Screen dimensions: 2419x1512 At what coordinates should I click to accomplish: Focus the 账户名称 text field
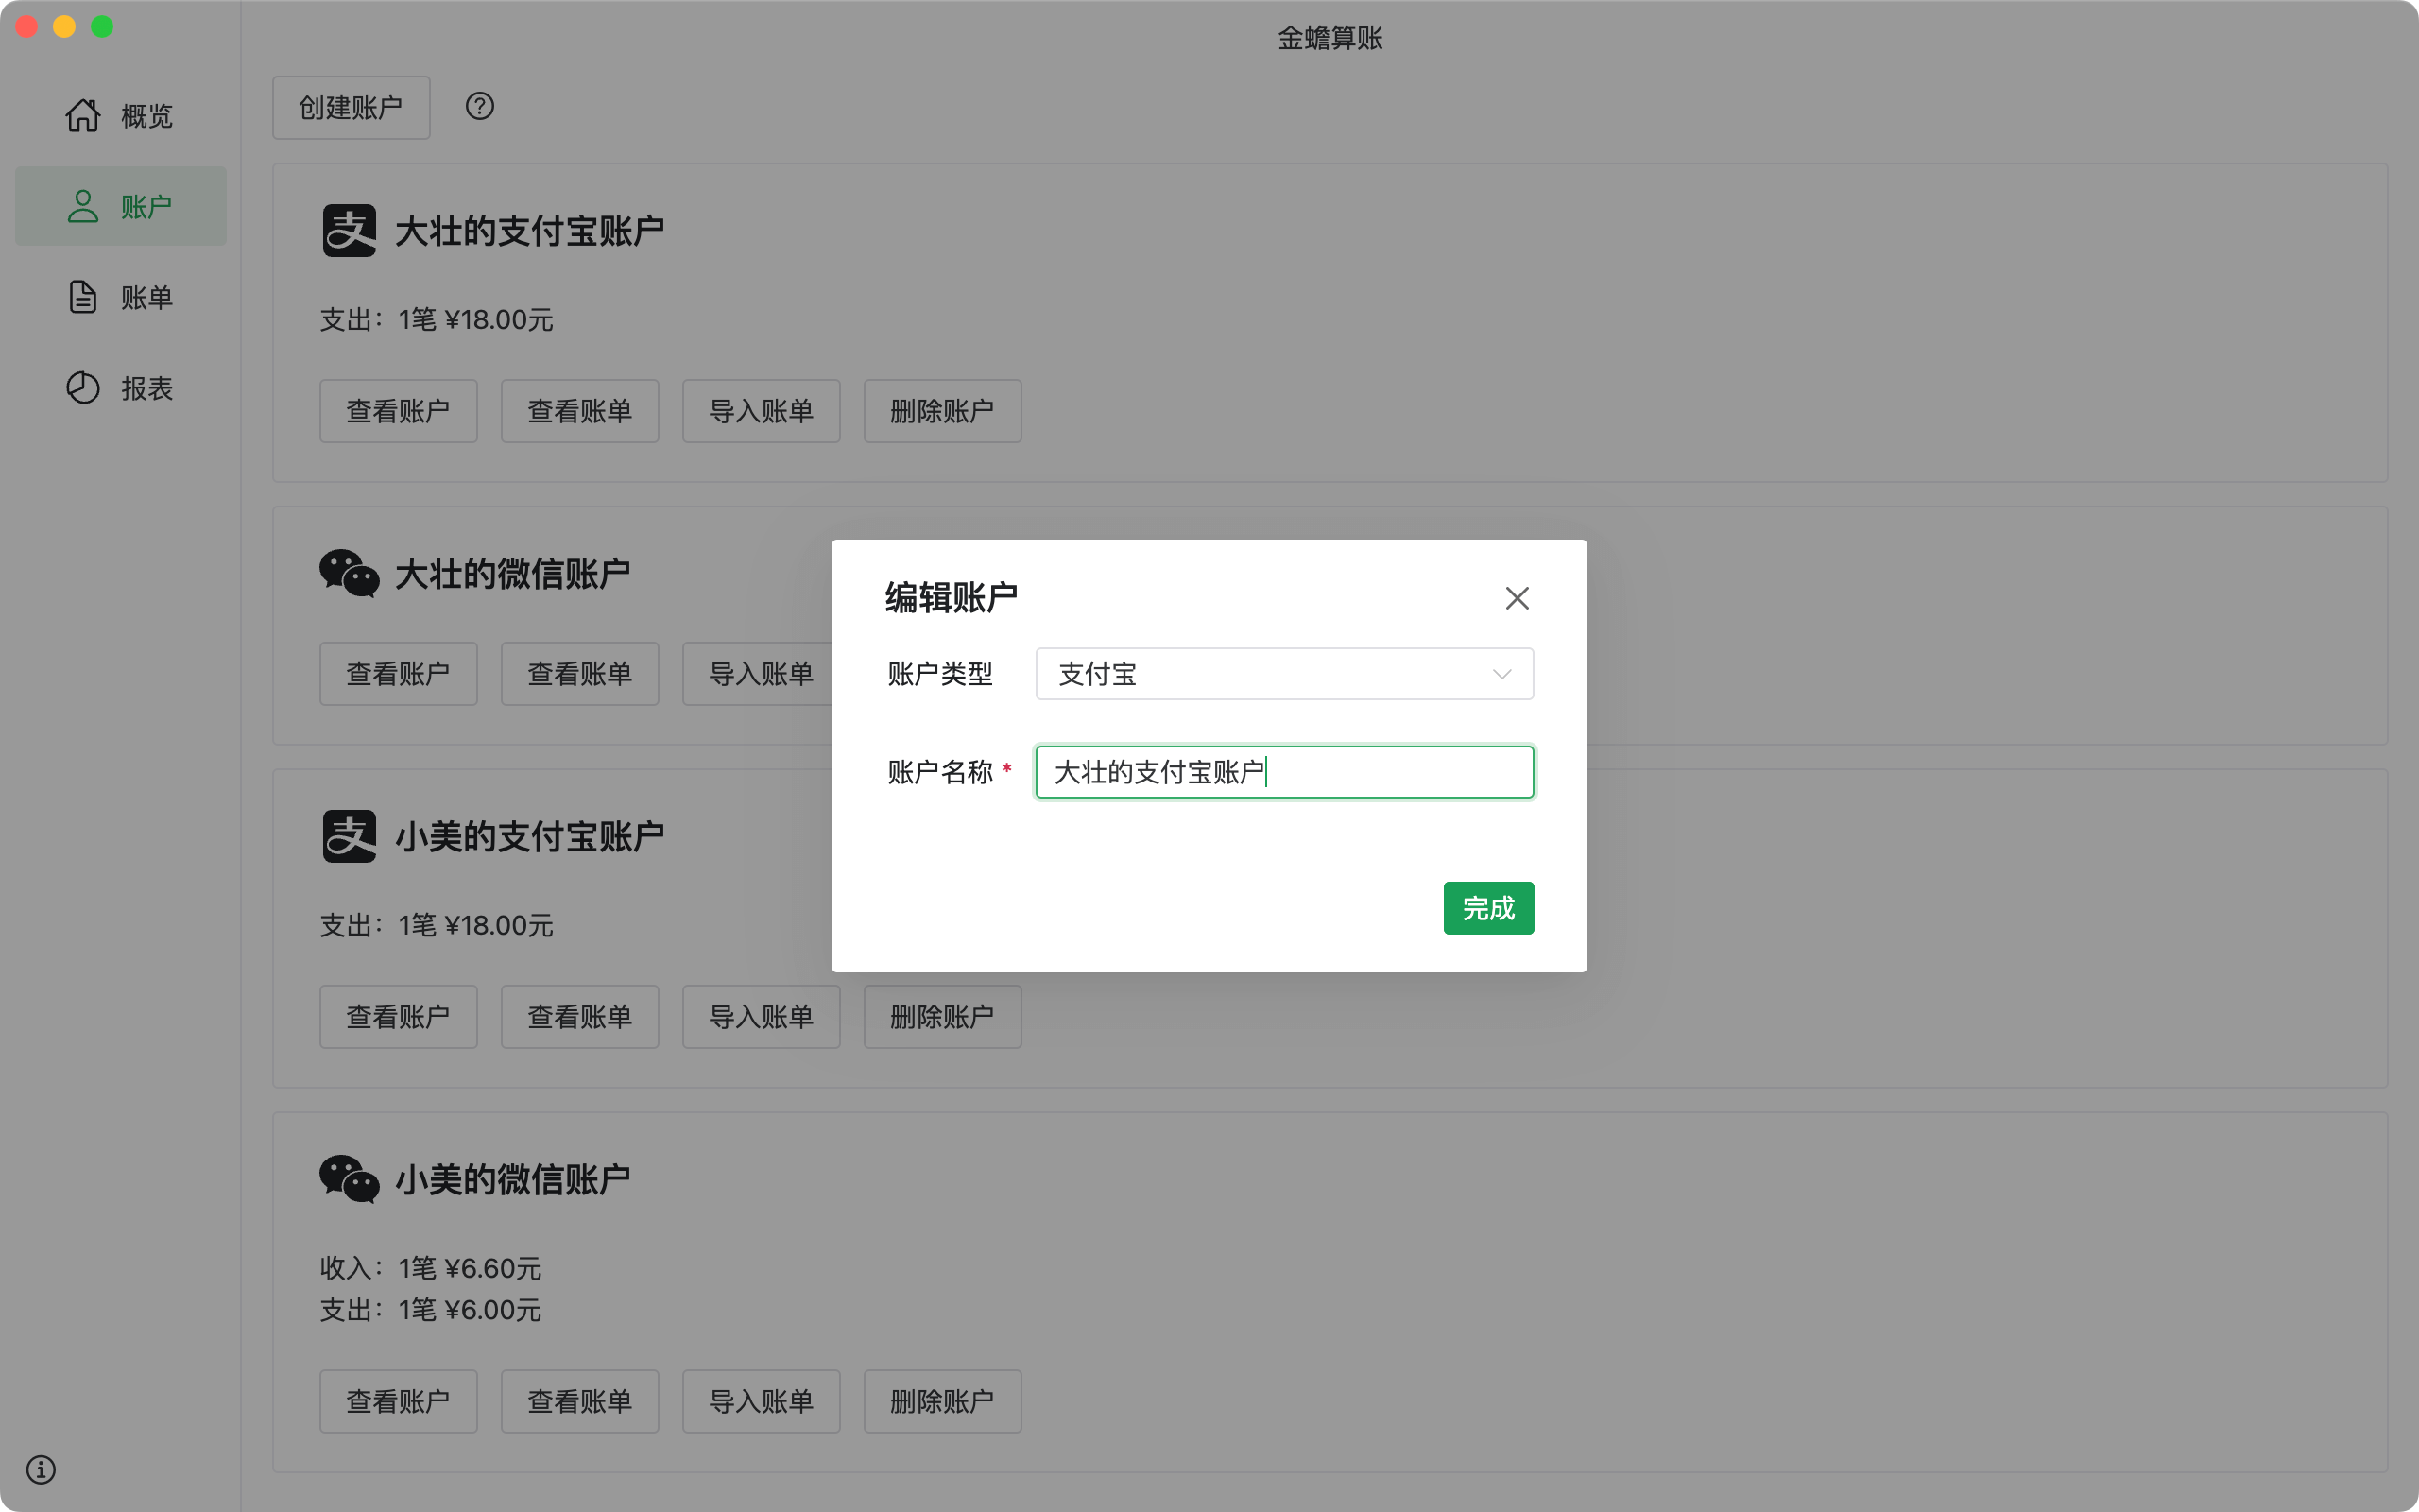click(1283, 772)
